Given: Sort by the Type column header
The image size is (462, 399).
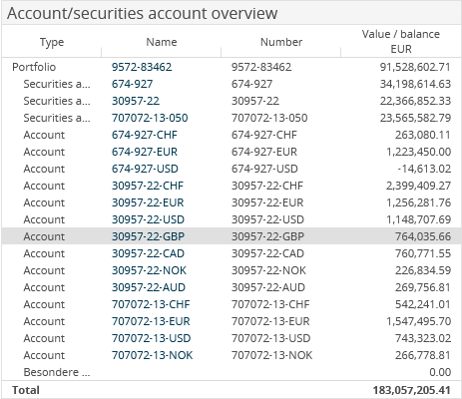Looking at the screenshot, I should click(x=52, y=42).
